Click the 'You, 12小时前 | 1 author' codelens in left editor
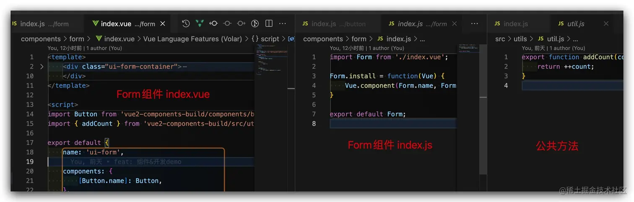The image size is (634, 202). (x=85, y=48)
